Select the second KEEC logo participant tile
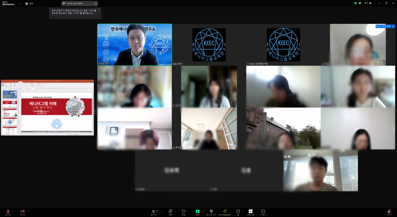 pyautogui.click(x=283, y=45)
